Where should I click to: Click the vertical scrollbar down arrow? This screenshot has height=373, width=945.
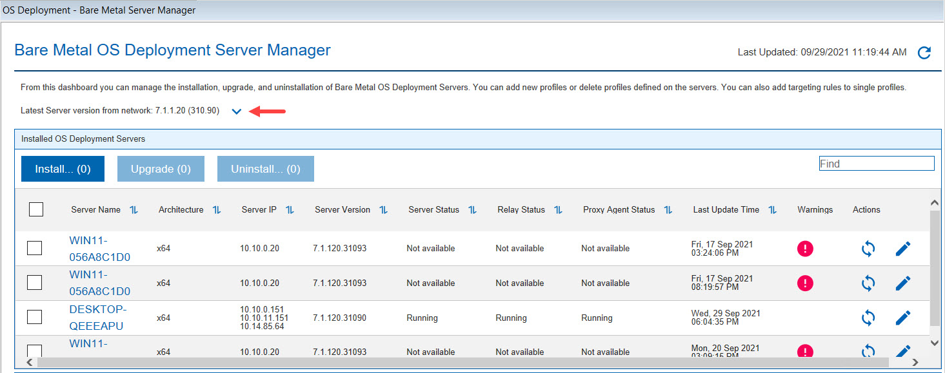pos(935,343)
